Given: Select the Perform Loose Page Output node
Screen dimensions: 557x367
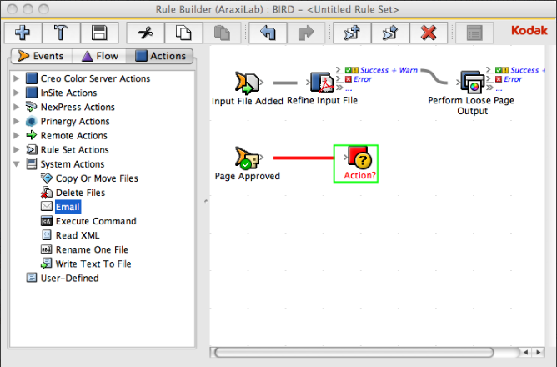Looking at the screenshot, I should [x=471, y=82].
